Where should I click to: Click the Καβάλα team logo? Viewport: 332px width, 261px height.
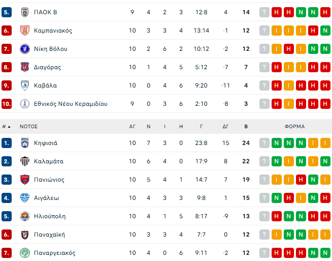point(24,85)
